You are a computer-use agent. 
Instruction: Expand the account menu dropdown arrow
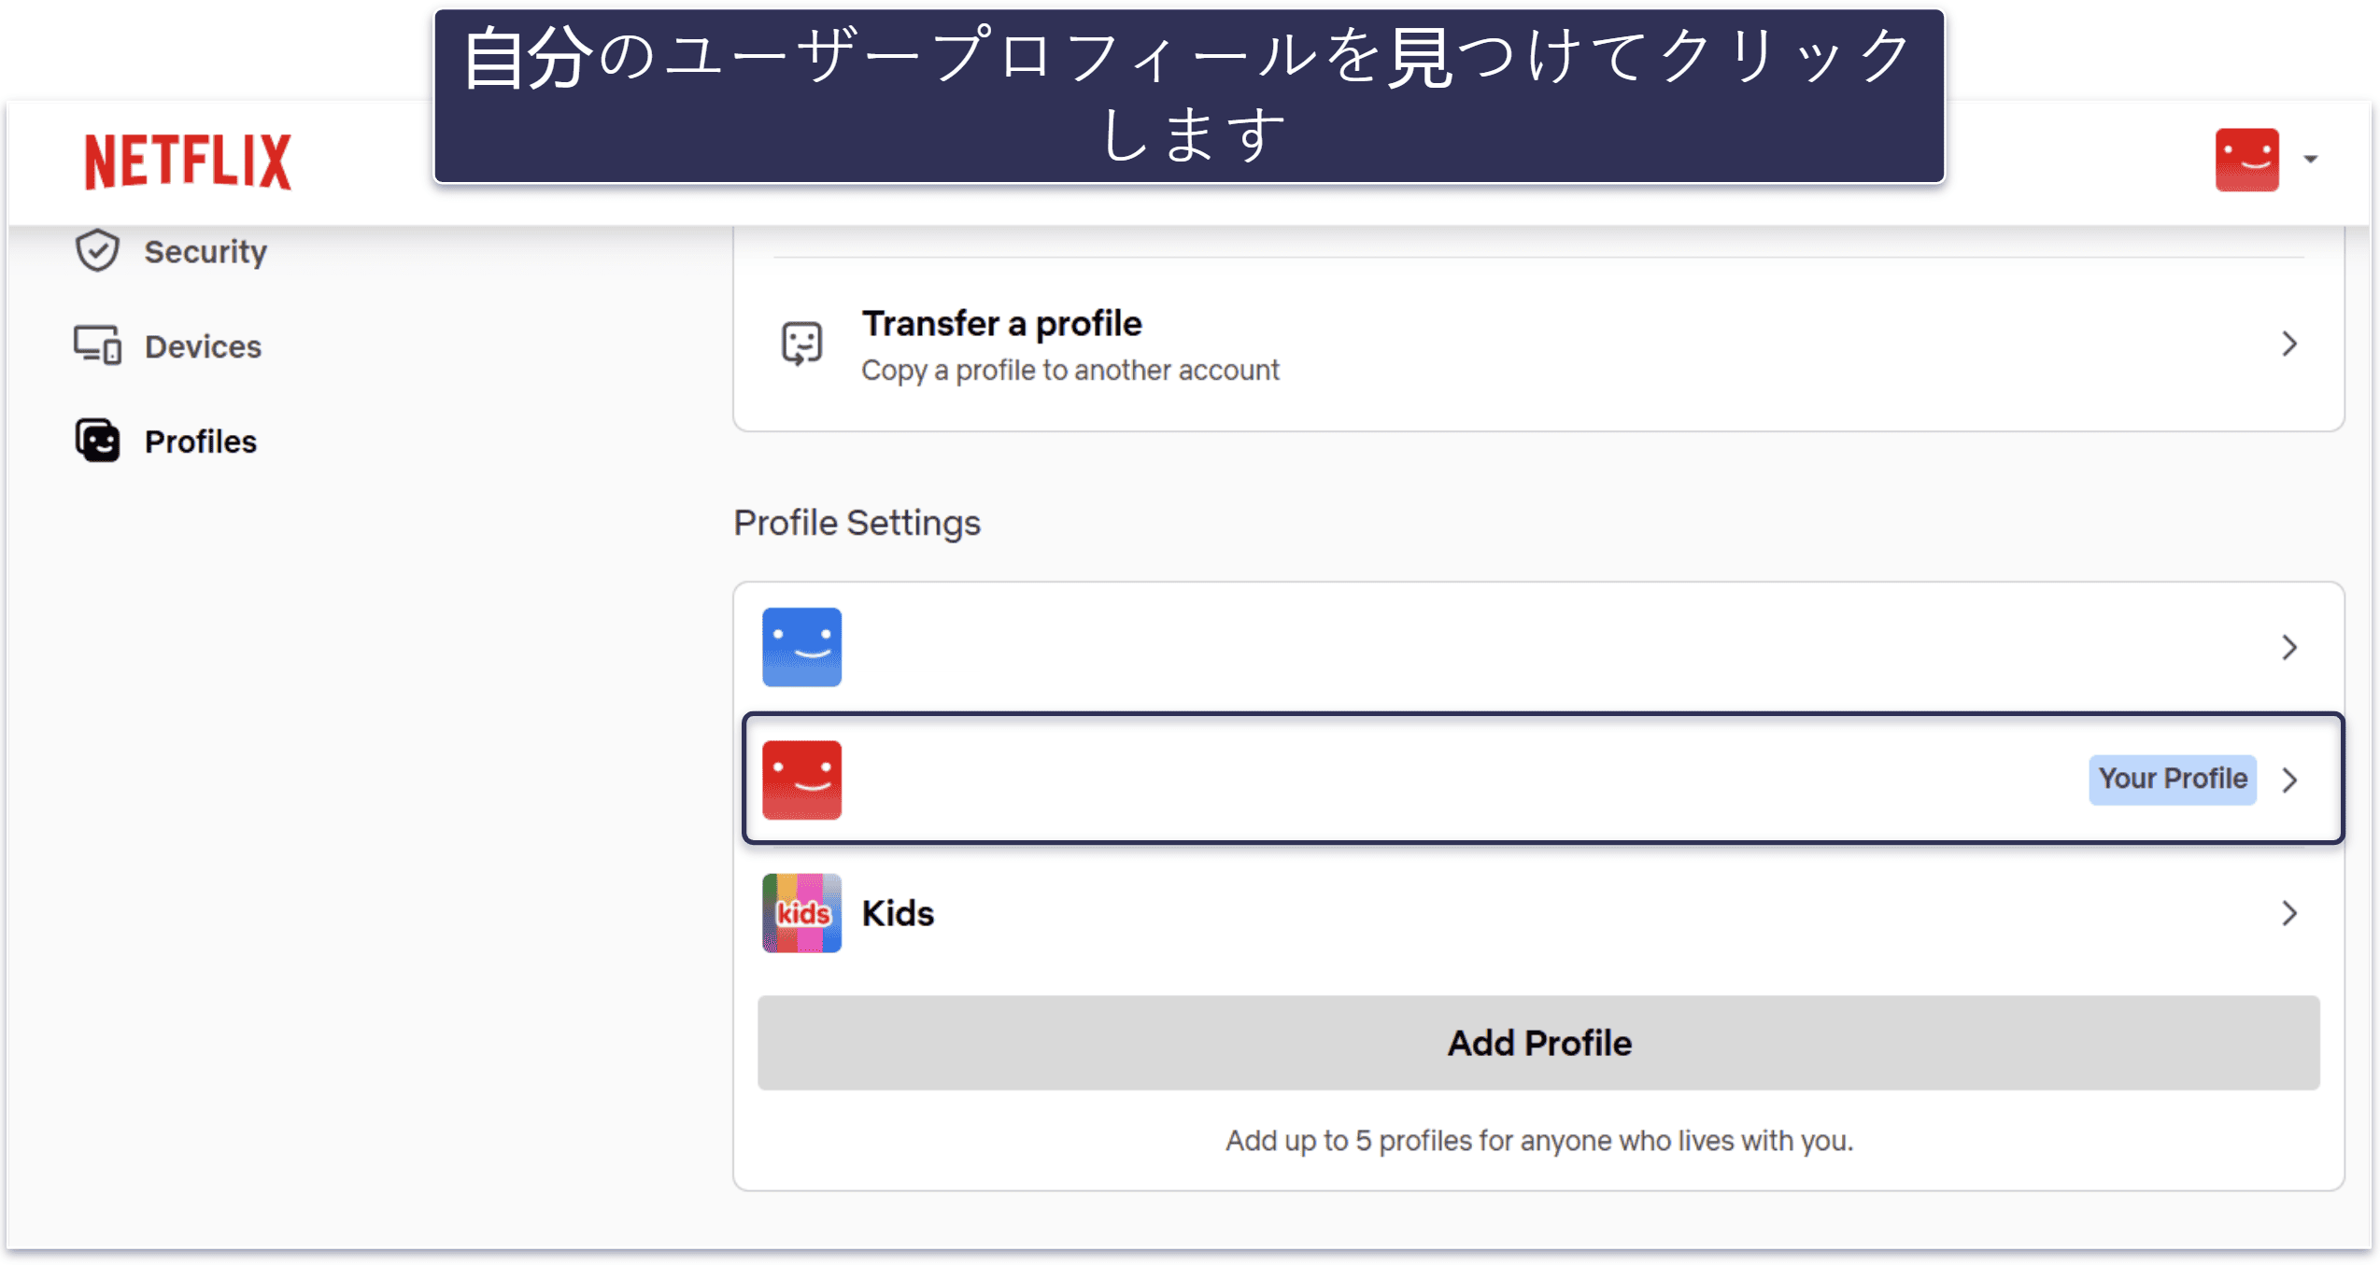pos(2311,160)
